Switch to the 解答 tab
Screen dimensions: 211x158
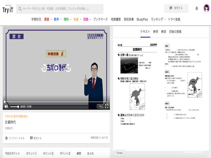point(155,32)
